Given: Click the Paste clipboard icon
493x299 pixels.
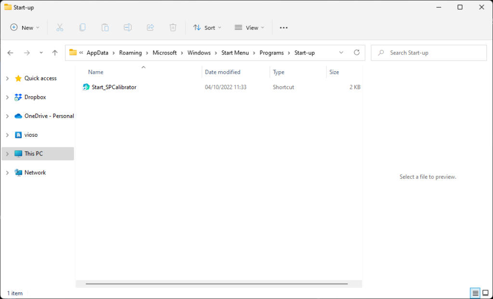Looking at the screenshot, I should [x=105, y=27].
